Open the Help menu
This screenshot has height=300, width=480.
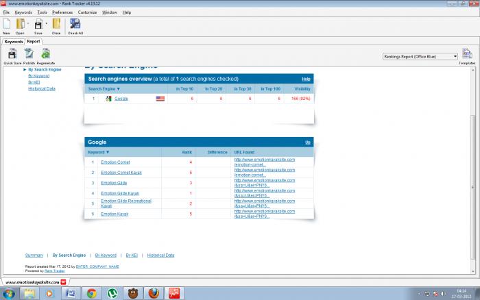pyautogui.click(x=127, y=12)
